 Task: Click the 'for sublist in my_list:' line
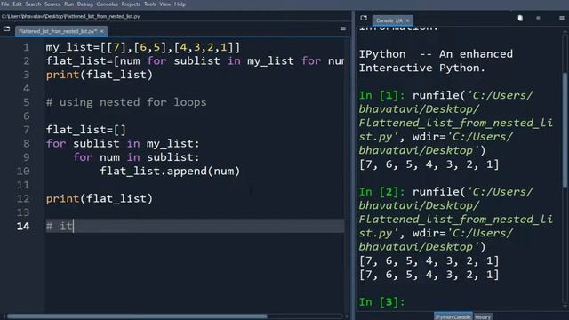click(123, 144)
